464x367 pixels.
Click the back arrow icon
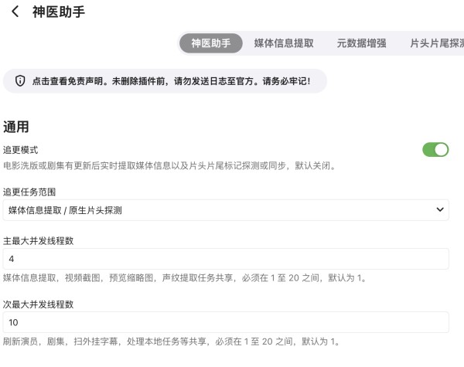point(15,12)
